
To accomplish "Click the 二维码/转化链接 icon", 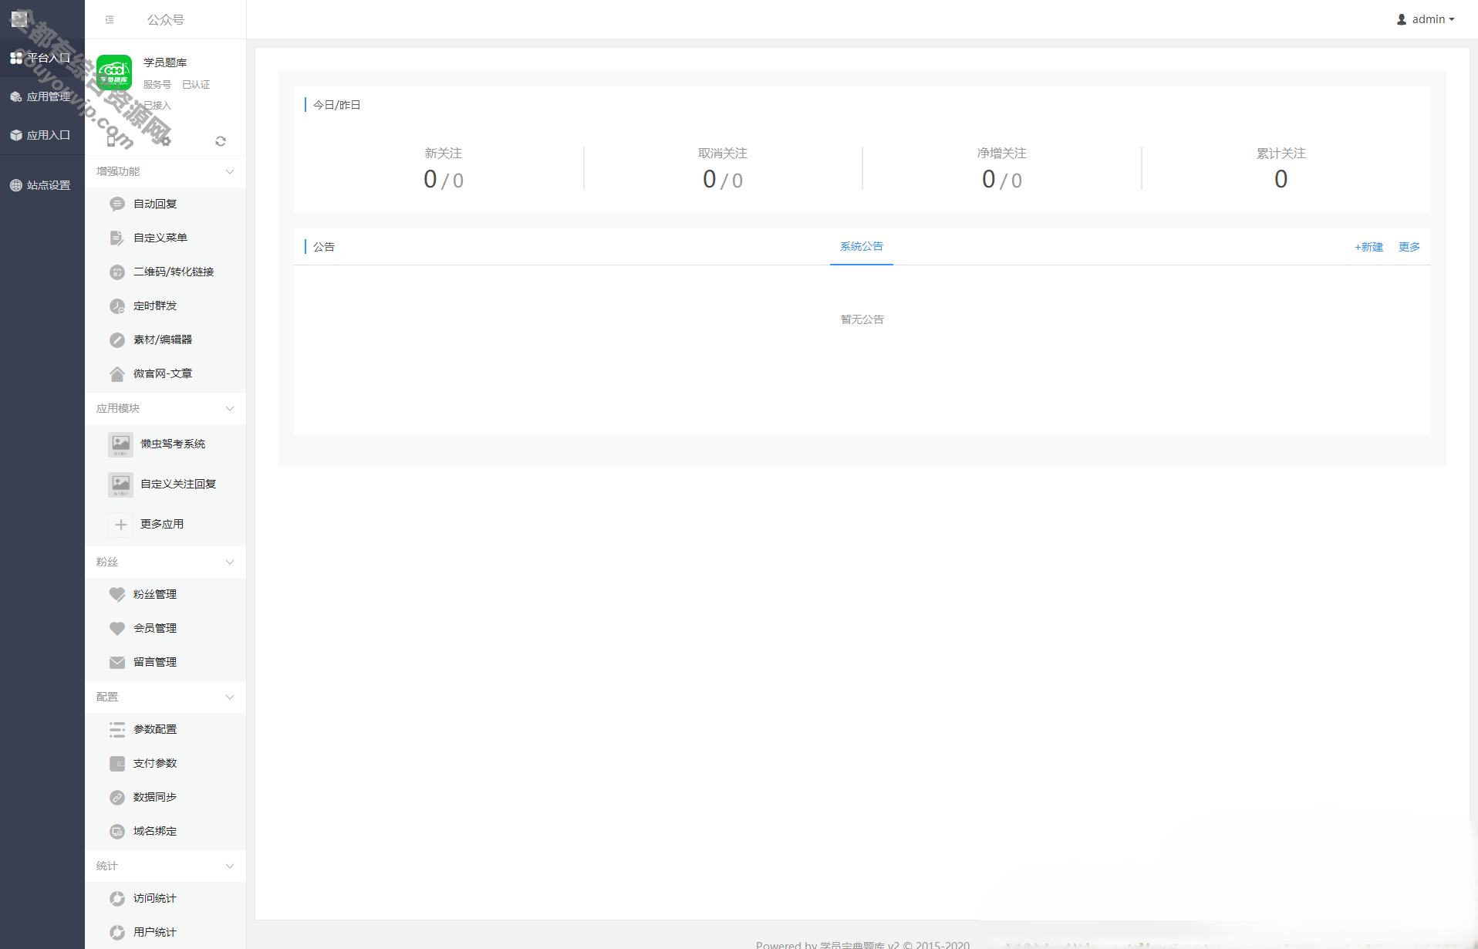I will (x=117, y=272).
